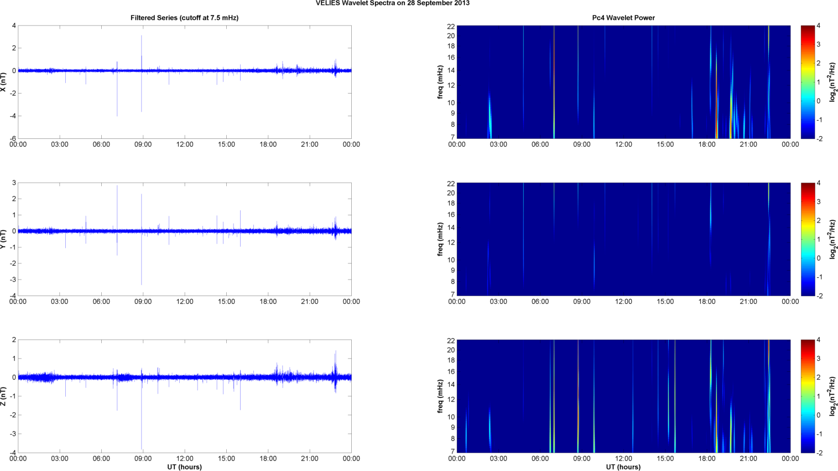Screen dimensions: 838x471
Task: Click the 18:00 tick under bottom spectrogram
Action: [707, 459]
